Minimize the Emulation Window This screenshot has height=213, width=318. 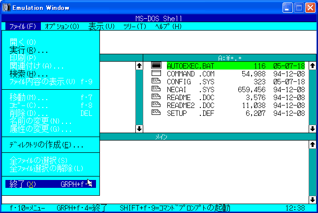pyautogui.click(x=287, y=8)
